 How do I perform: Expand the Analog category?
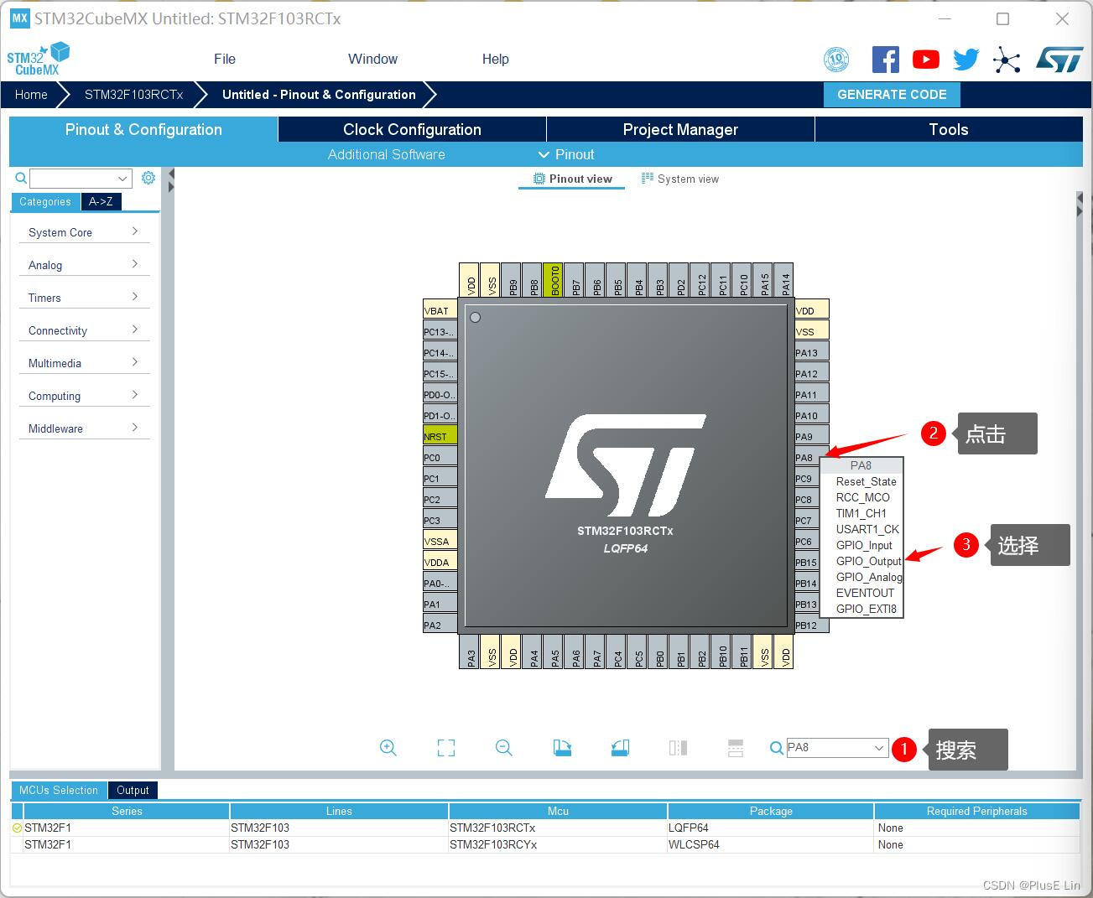[x=84, y=265]
